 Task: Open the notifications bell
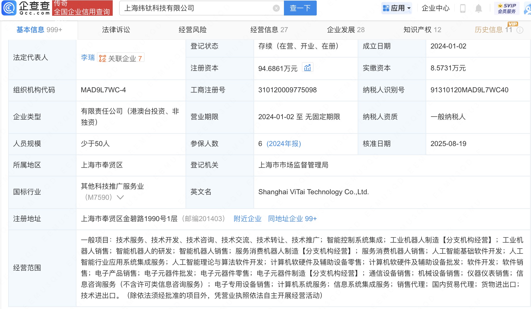point(478,8)
